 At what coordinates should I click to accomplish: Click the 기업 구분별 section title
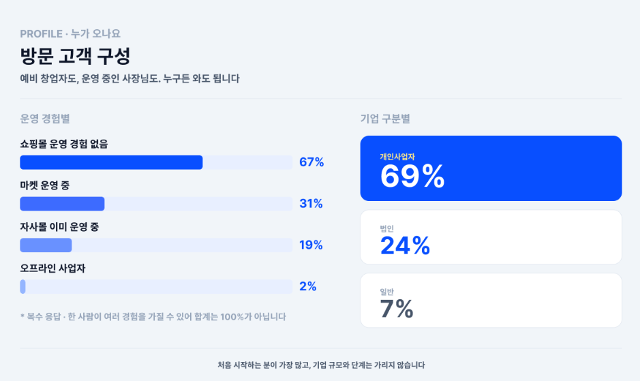[x=385, y=119]
